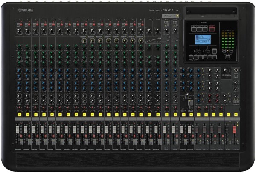Click the channel 2 red pan knob
The image size is (256, 173).
click(28, 108)
